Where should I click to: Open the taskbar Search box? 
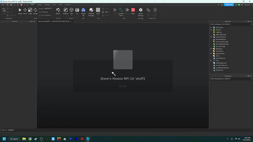pos(14,139)
